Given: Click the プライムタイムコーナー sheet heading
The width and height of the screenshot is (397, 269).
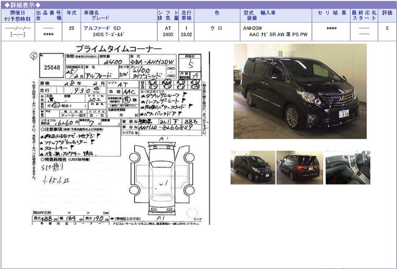Looking at the screenshot, I should 118,49.
